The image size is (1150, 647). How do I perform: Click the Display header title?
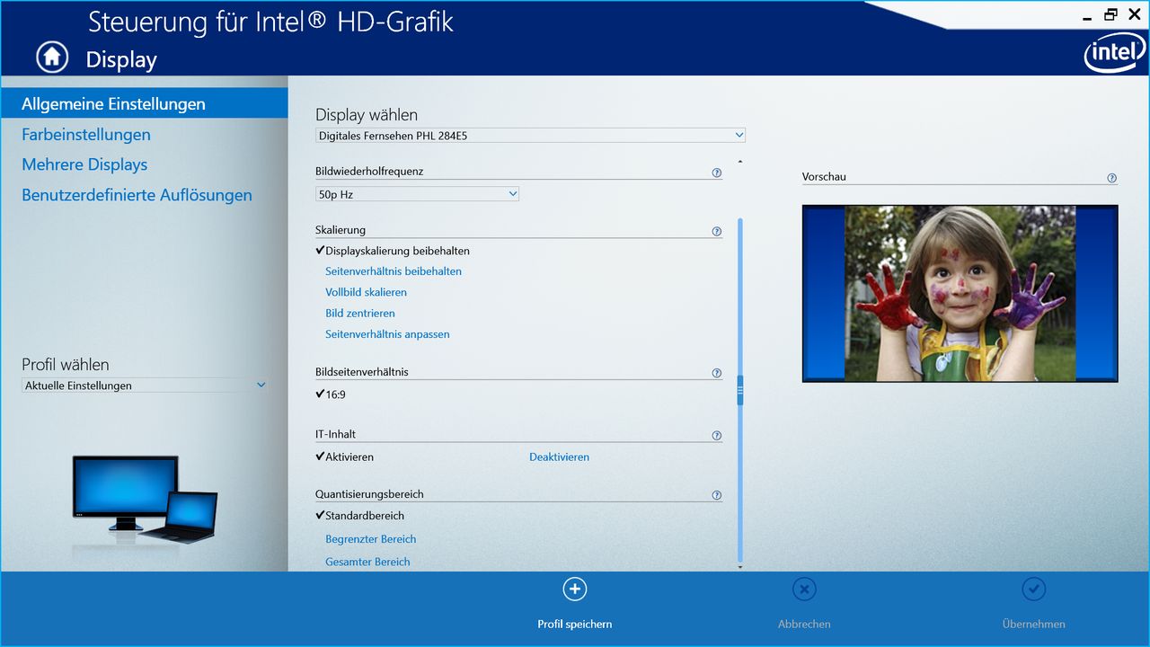coord(121,60)
